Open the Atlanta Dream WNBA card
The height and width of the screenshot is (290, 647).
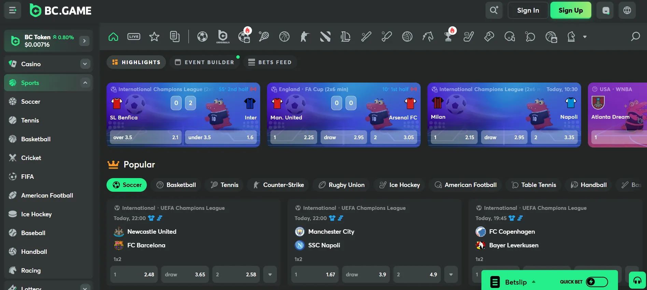(617, 115)
